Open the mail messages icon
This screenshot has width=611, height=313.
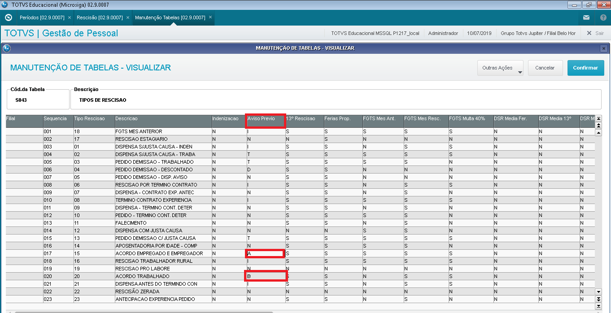coord(586,17)
